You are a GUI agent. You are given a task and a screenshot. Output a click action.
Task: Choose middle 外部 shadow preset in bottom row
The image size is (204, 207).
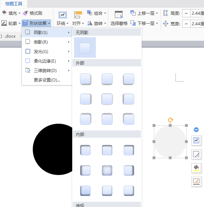[107, 119]
